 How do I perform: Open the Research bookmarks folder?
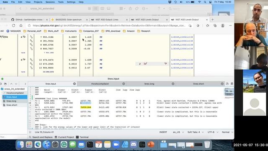click(144, 31)
